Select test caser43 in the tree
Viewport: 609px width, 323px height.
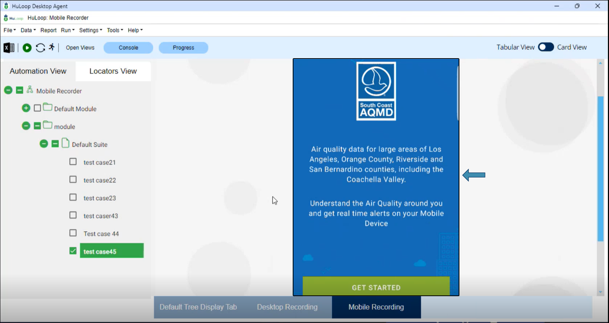point(101,216)
